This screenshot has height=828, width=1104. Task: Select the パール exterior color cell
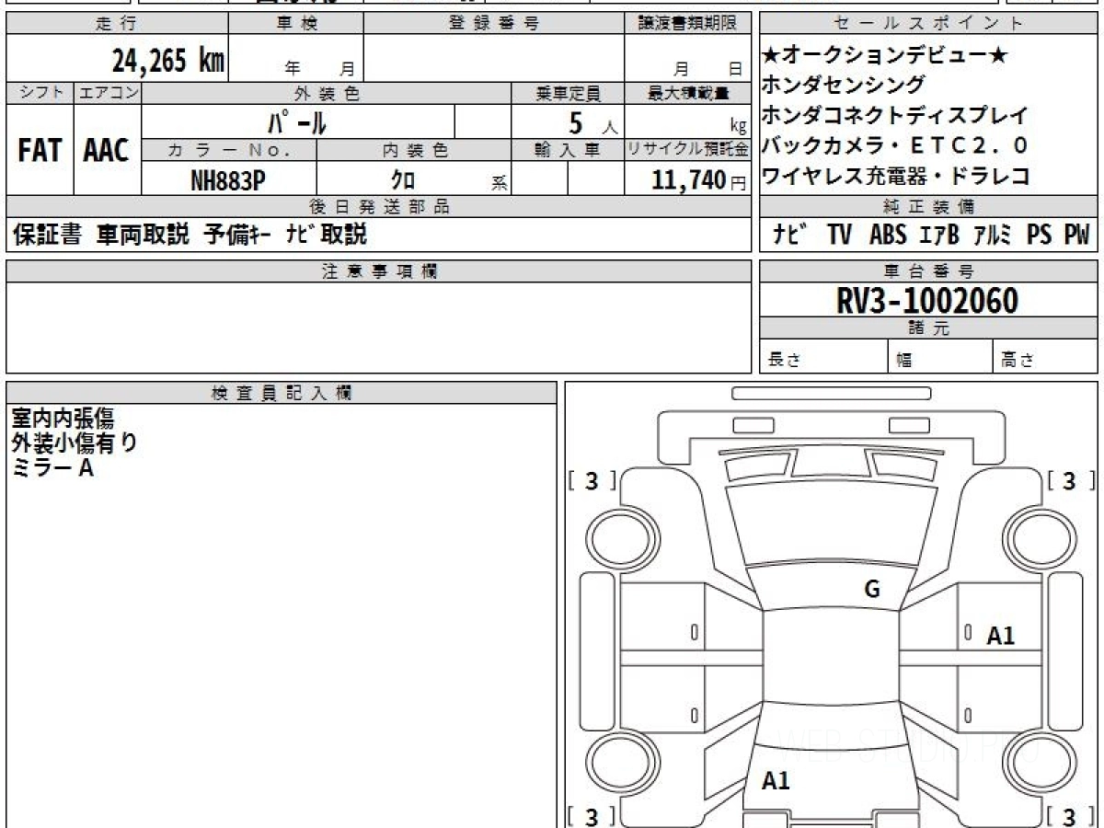[298, 121]
